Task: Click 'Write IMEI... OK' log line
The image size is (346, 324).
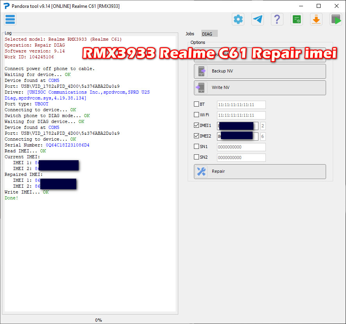Action: 27,192
